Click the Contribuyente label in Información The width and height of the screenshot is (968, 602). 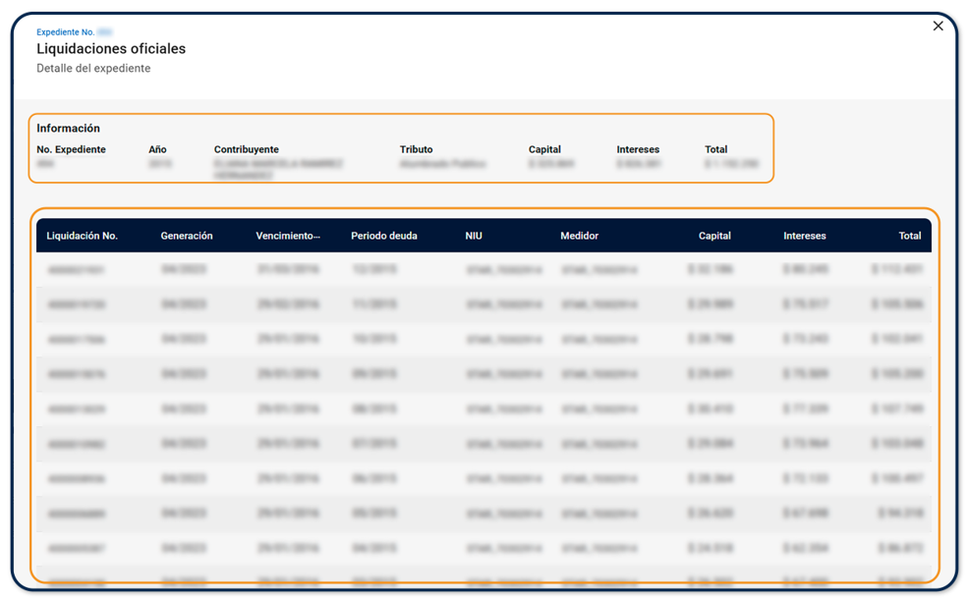(246, 150)
